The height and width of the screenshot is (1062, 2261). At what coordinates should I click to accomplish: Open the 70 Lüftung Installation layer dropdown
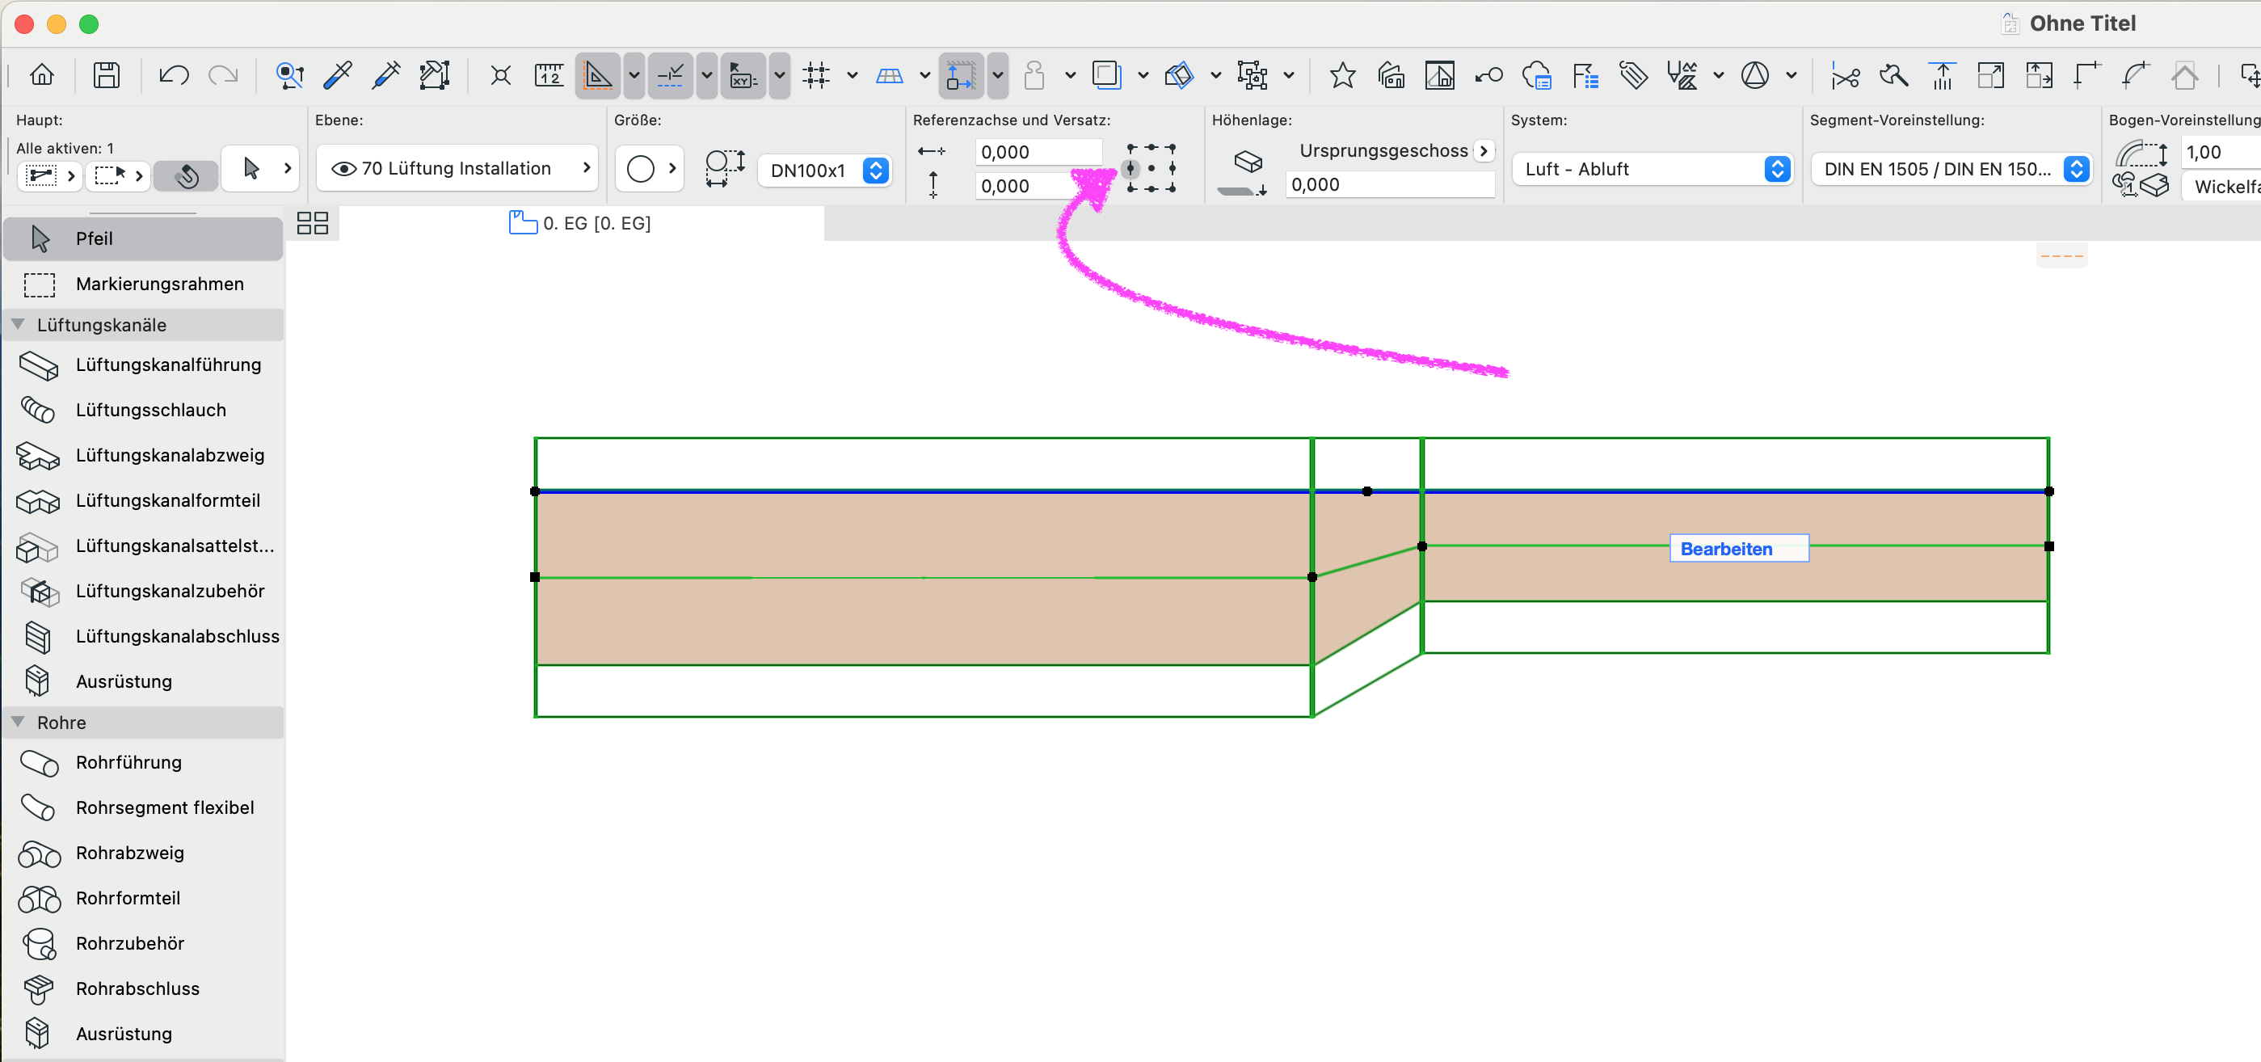pyautogui.click(x=457, y=169)
